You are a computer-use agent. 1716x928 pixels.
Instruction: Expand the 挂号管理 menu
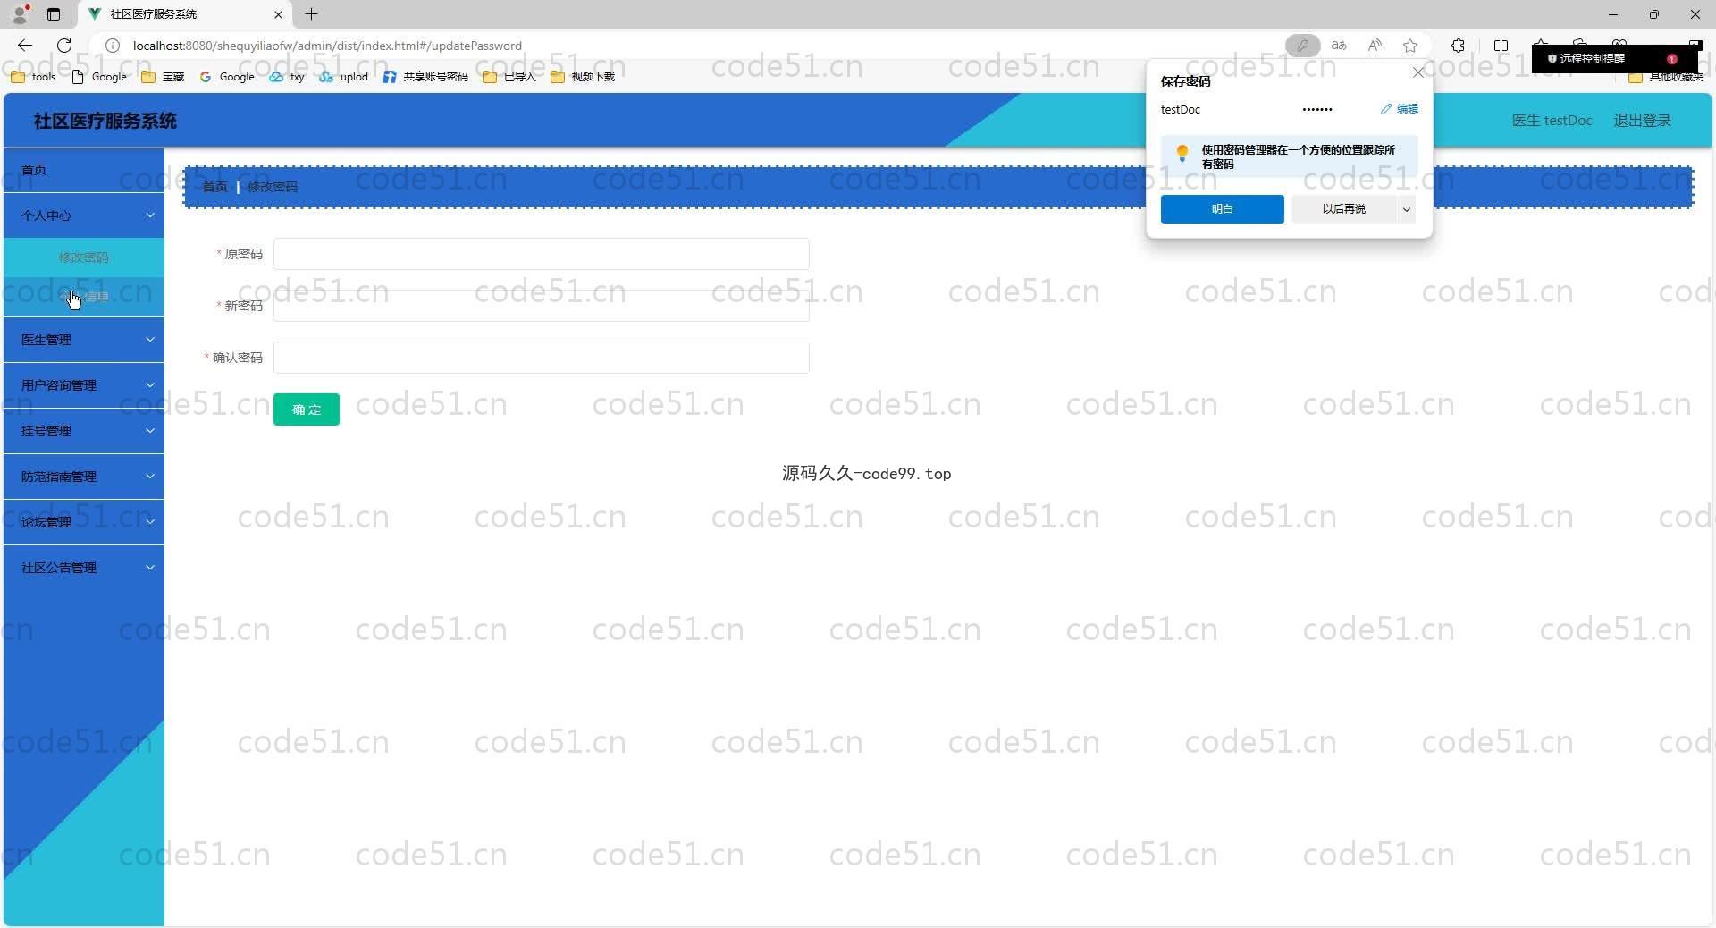[x=84, y=431]
